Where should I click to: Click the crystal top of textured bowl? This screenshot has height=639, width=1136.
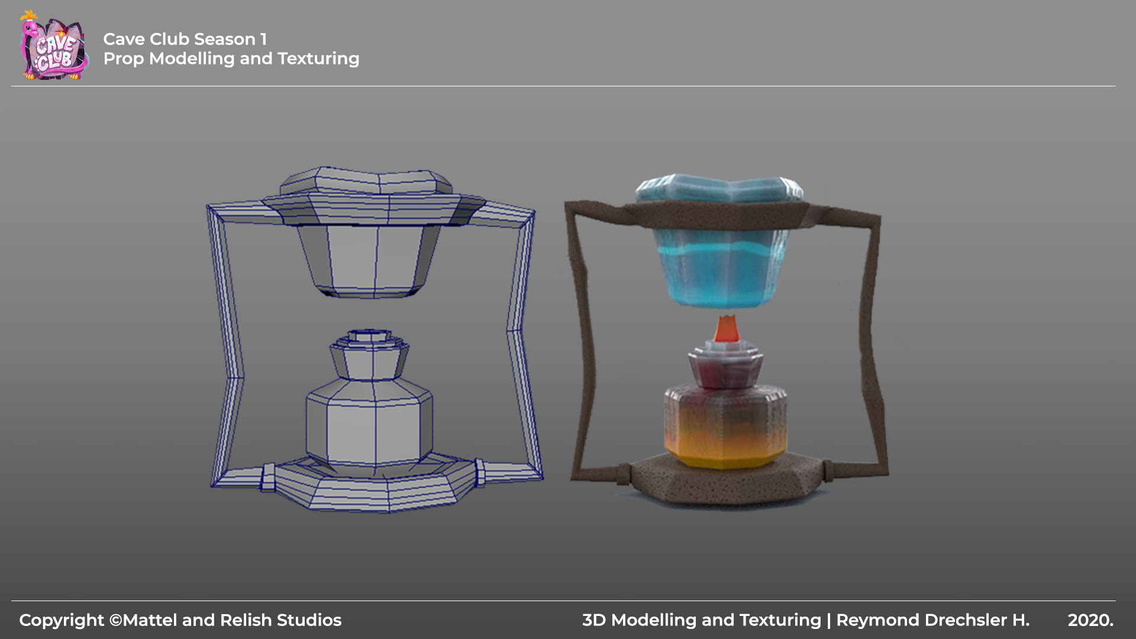click(719, 188)
